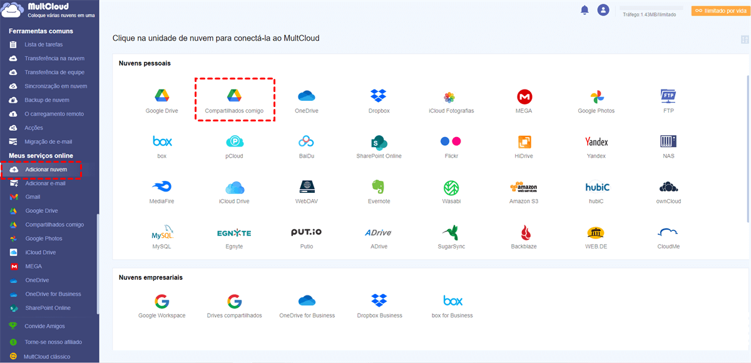
Task: Select Drives compartilhados business cloud
Action: pyautogui.click(x=235, y=306)
